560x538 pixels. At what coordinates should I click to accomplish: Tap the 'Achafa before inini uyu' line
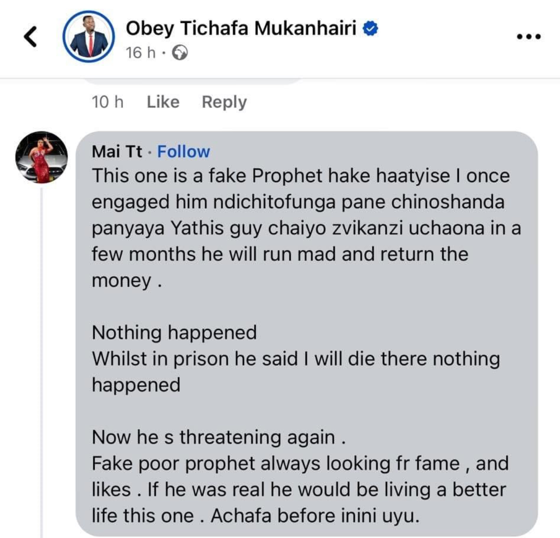[x=315, y=516]
